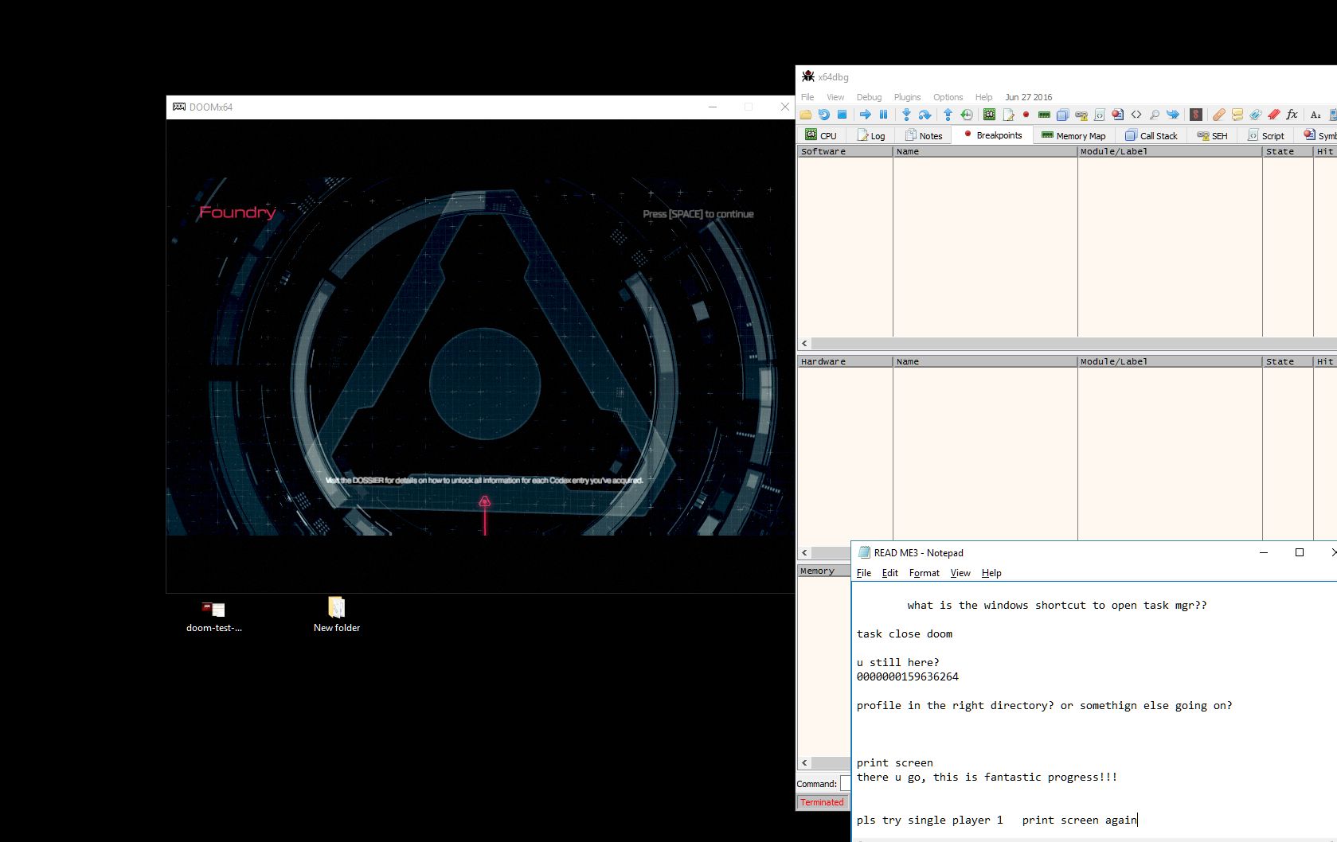
Task: Open the Debug menu in x64dbg
Action: (869, 97)
